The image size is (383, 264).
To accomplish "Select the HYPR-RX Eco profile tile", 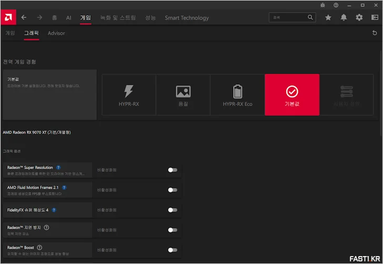I will coord(237,95).
